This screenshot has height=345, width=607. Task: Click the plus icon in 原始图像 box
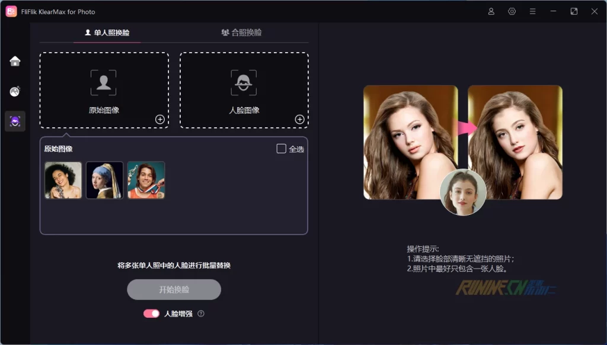point(159,120)
